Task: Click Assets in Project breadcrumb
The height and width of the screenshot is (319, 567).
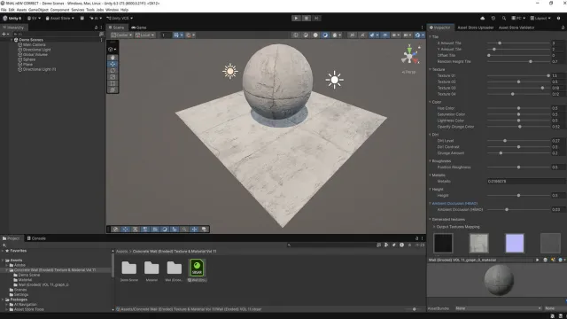Action: [121, 252]
